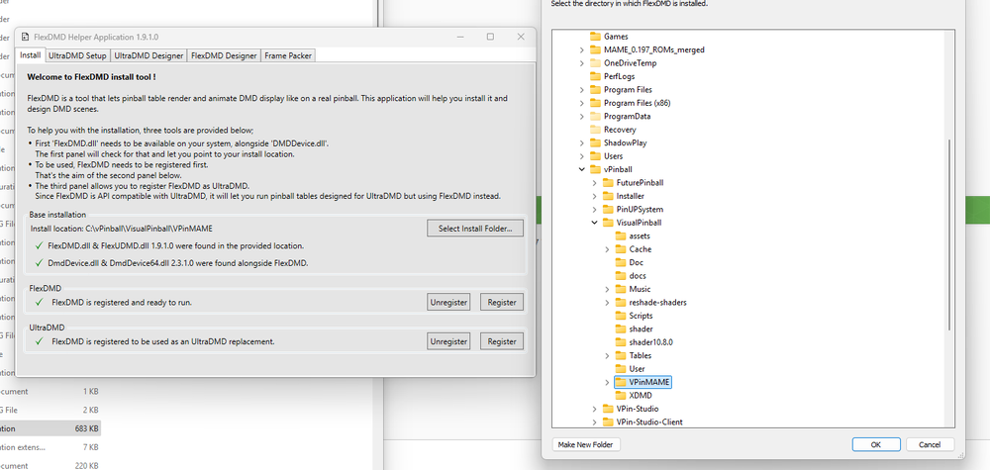Click Unregister in the UltraDMD section
990x470 pixels.
[x=448, y=341]
